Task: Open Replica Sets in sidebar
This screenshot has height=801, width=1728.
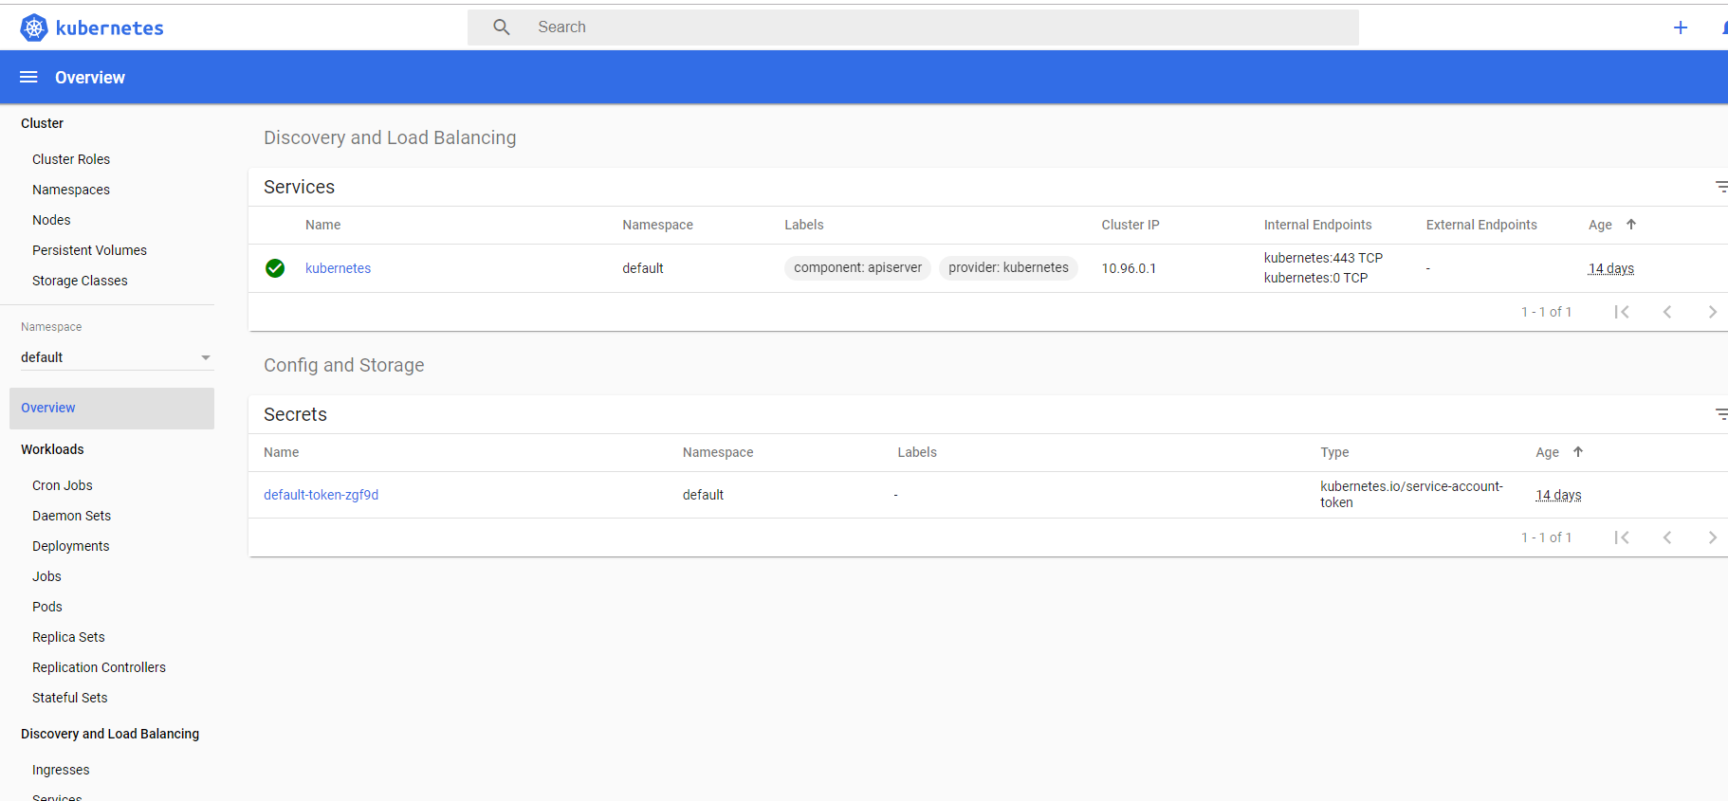Action: tap(68, 637)
